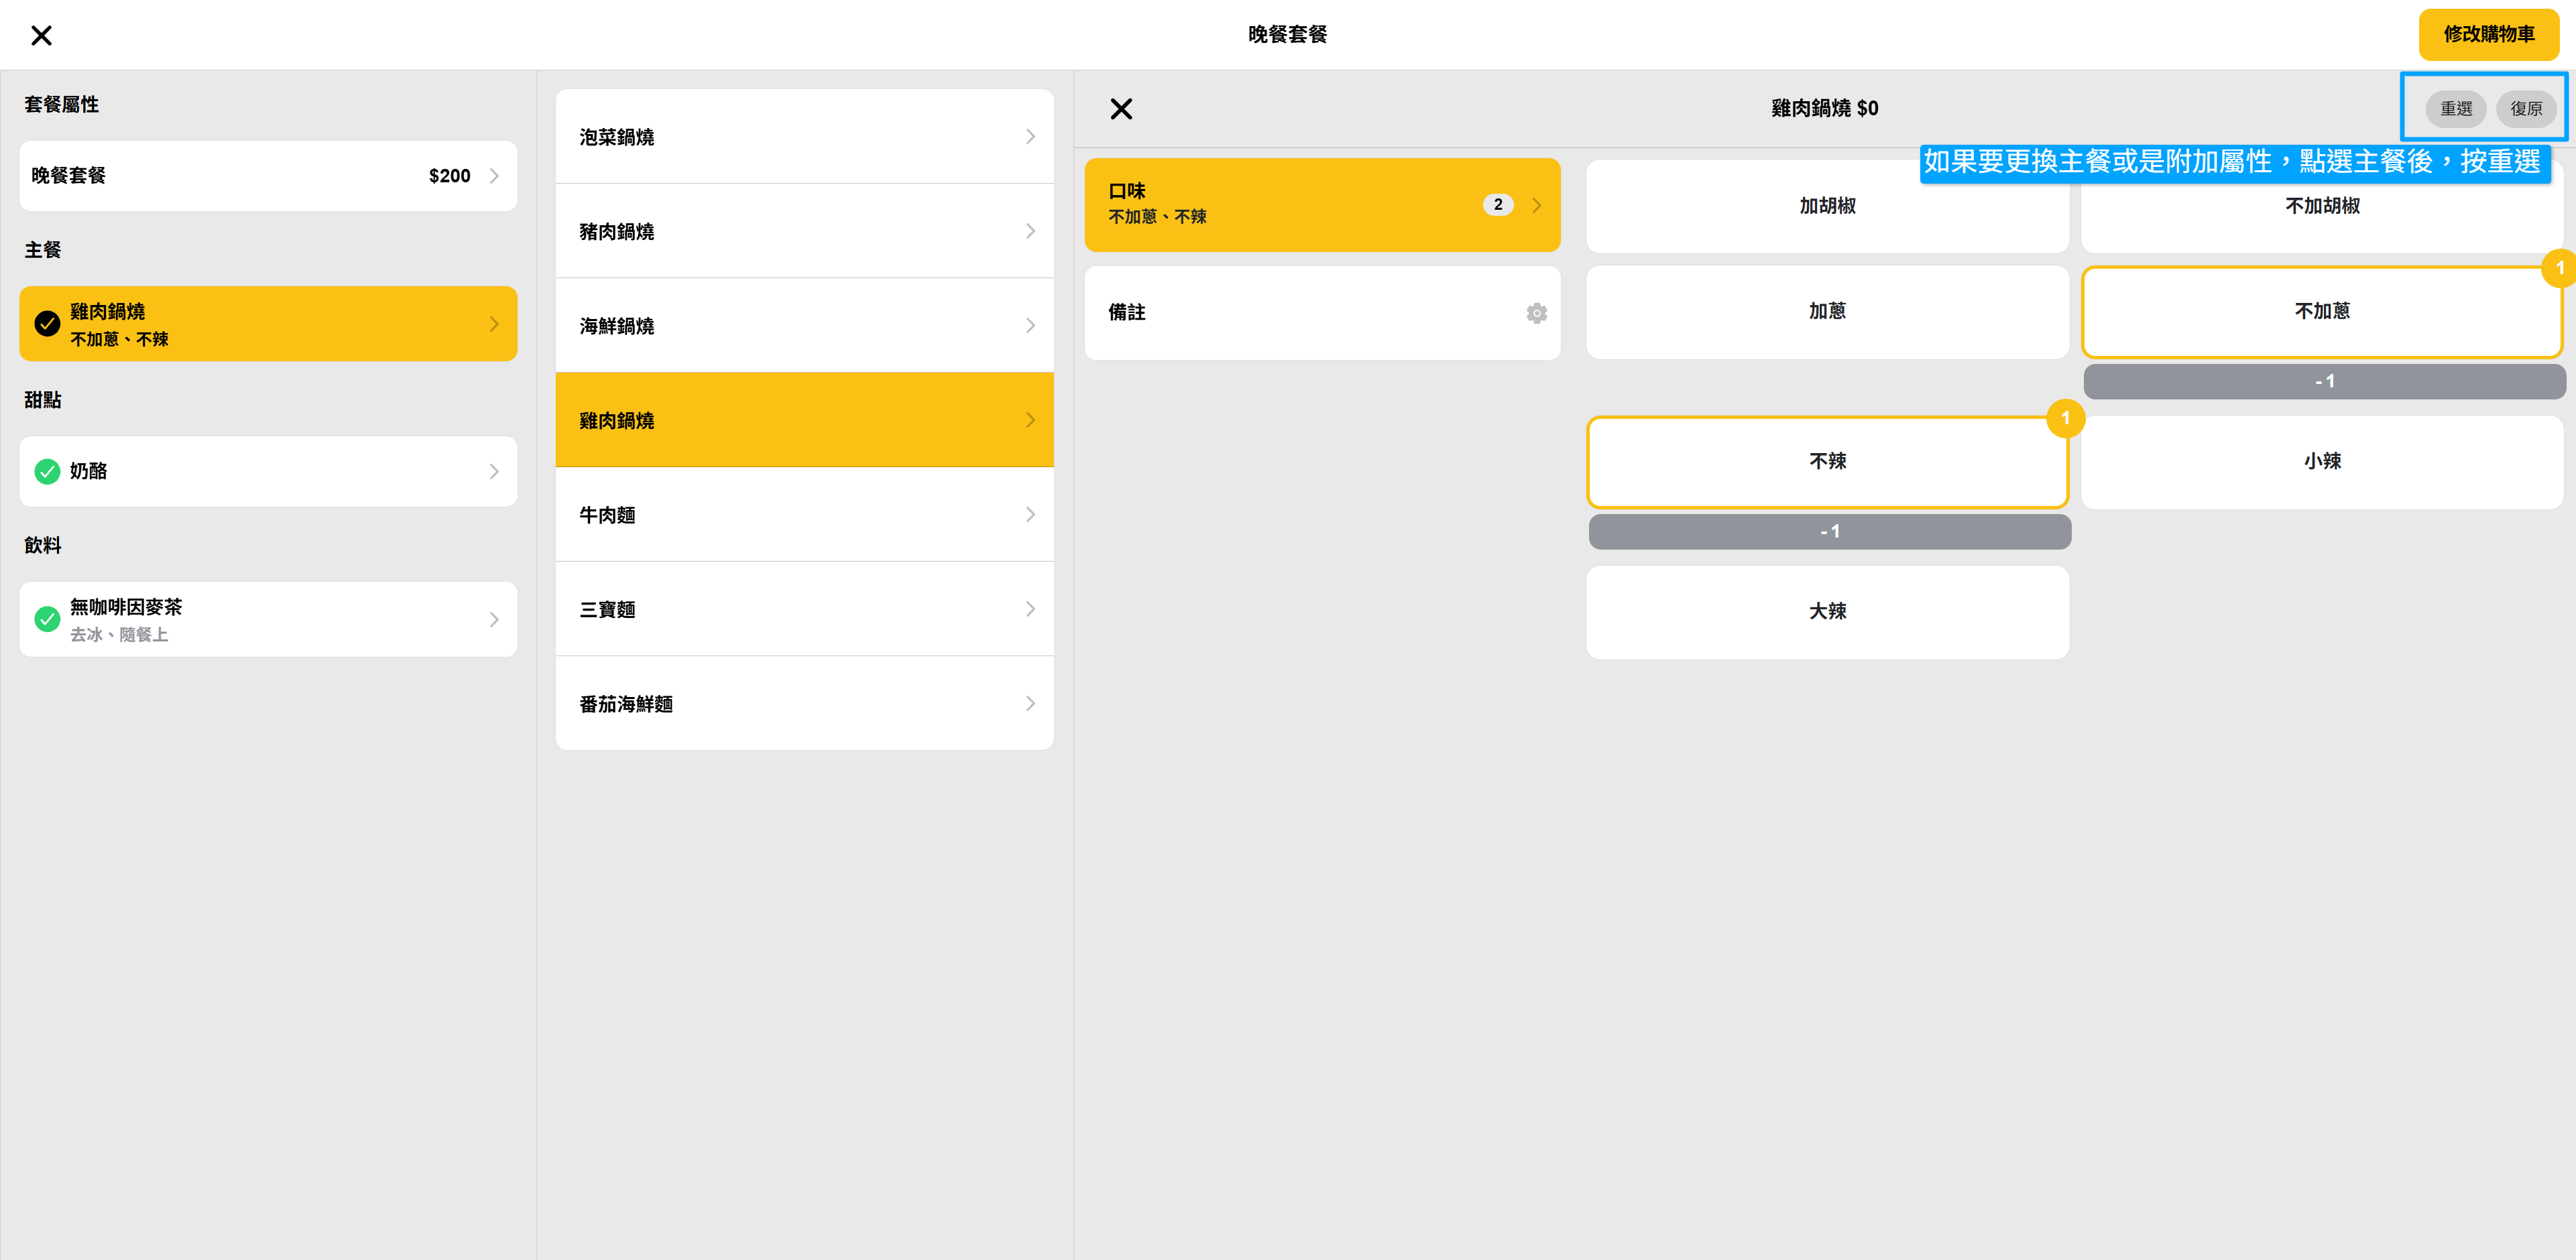Select 牛肉麵 from the main dish list
This screenshot has height=1260, width=2576.
[804, 515]
